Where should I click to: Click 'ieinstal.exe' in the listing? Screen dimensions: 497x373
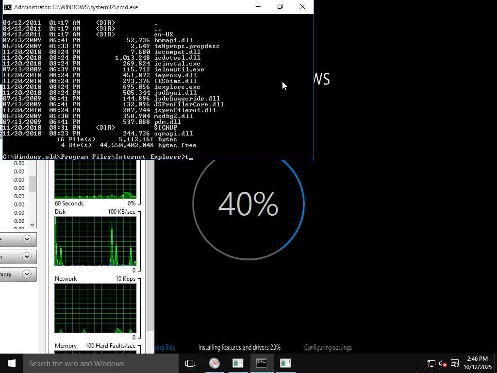pos(177,64)
